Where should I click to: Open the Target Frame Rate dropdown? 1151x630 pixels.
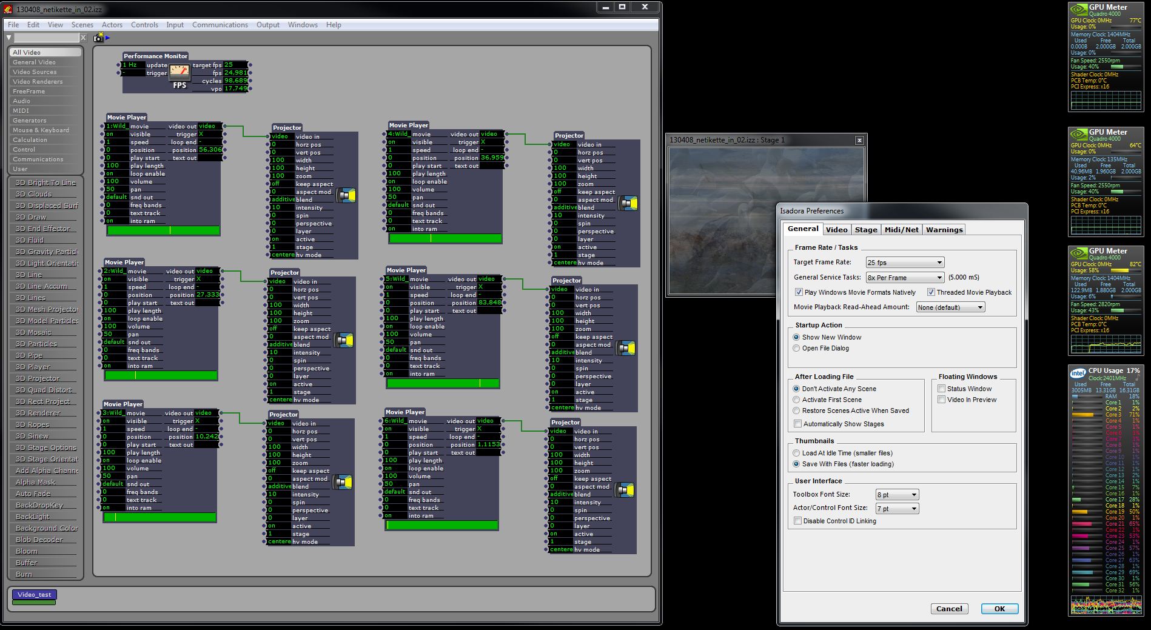click(905, 263)
